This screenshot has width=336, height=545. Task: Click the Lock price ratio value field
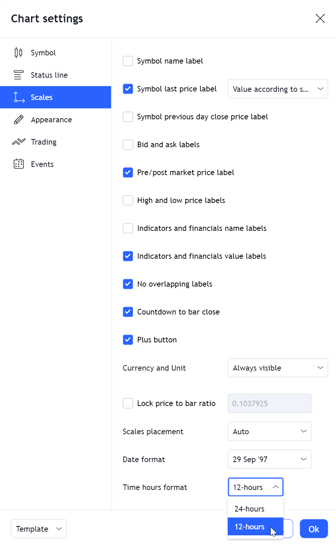[270, 403]
